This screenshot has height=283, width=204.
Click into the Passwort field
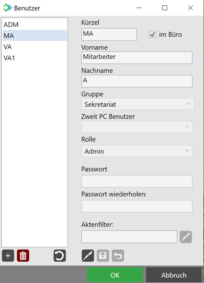tap(137, 181)
